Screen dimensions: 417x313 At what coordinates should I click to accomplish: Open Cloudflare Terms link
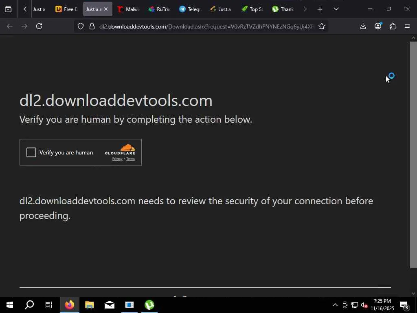(x=131, y=159)
